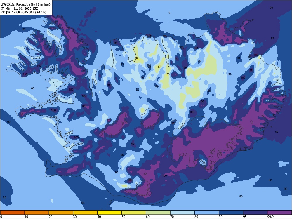Click the dark indigo 95–99.9 legend swatch
This screenshot has width=292, height=219.
(x=255, y=213)
